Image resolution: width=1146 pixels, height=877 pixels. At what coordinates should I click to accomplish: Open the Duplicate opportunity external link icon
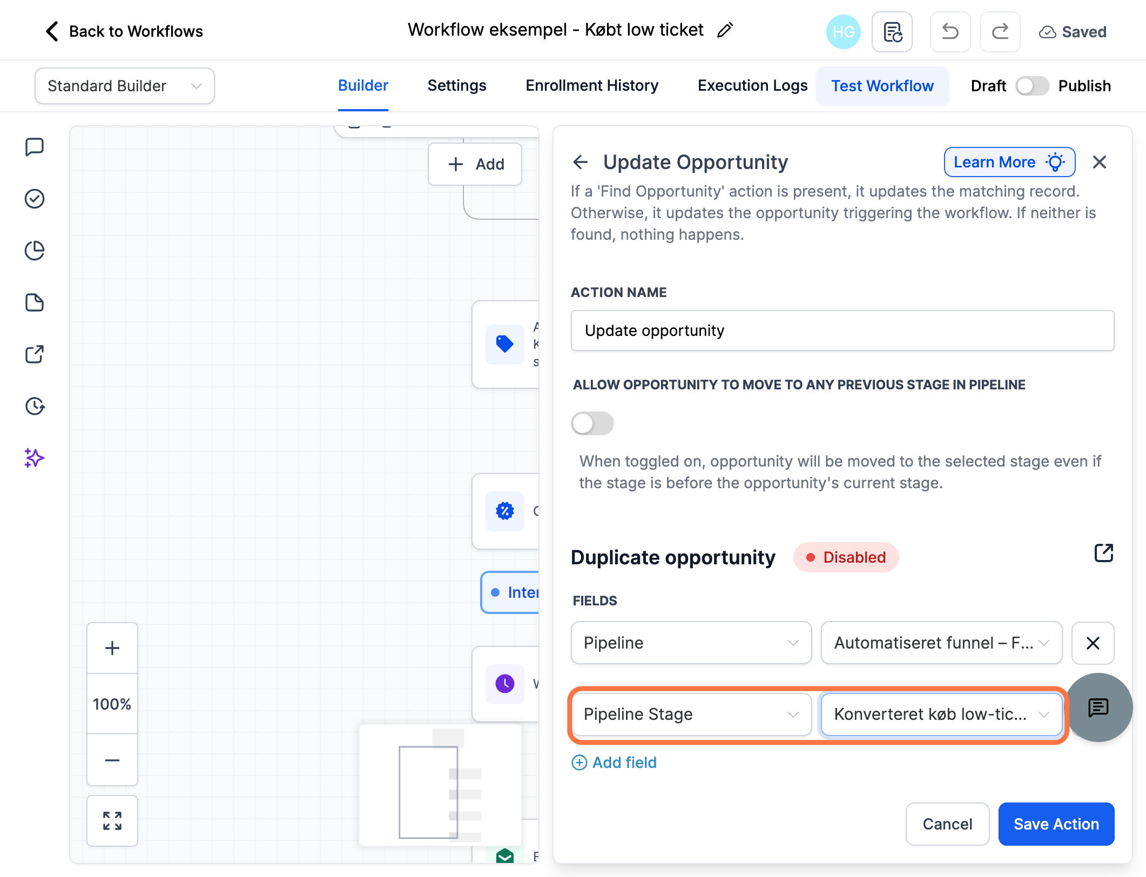1104,553
